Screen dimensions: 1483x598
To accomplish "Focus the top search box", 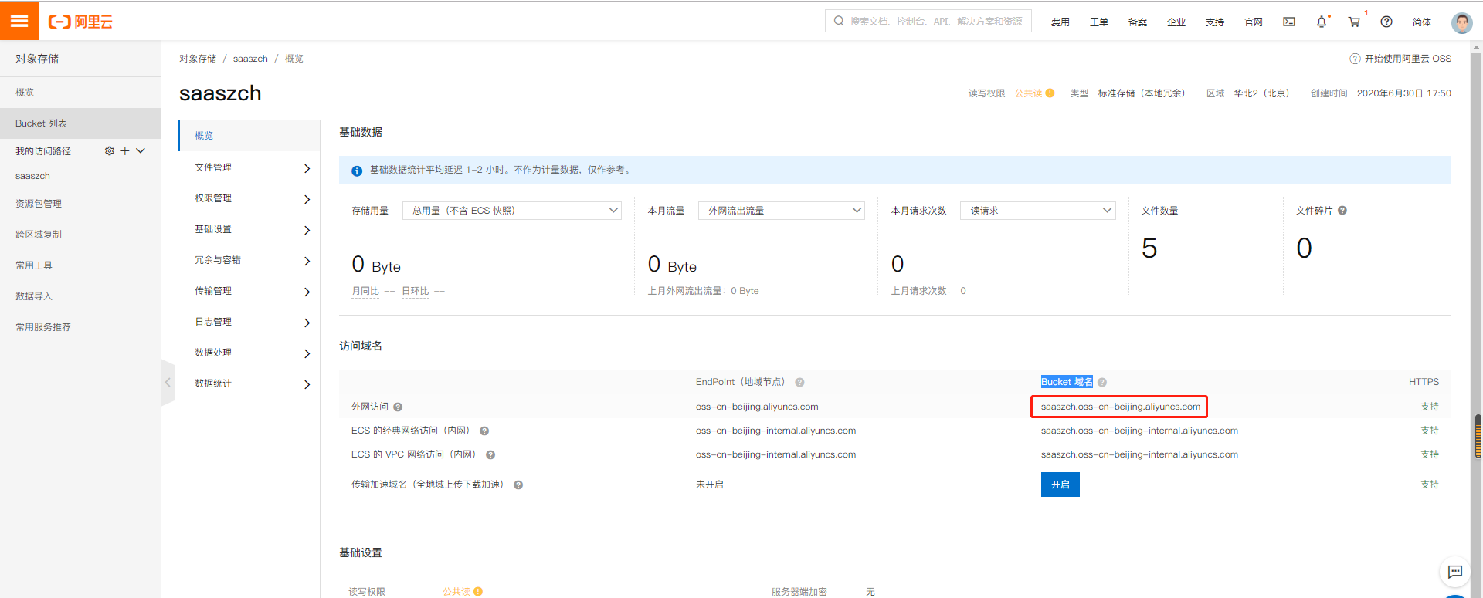I will tap(928, 22).
